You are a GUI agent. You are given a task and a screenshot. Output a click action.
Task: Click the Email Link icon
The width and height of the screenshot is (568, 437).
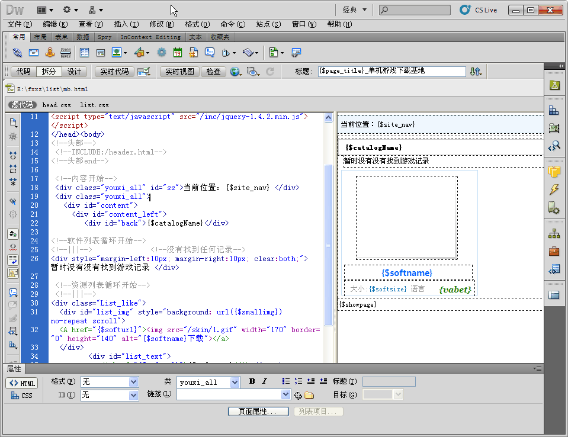coord(34,53)
